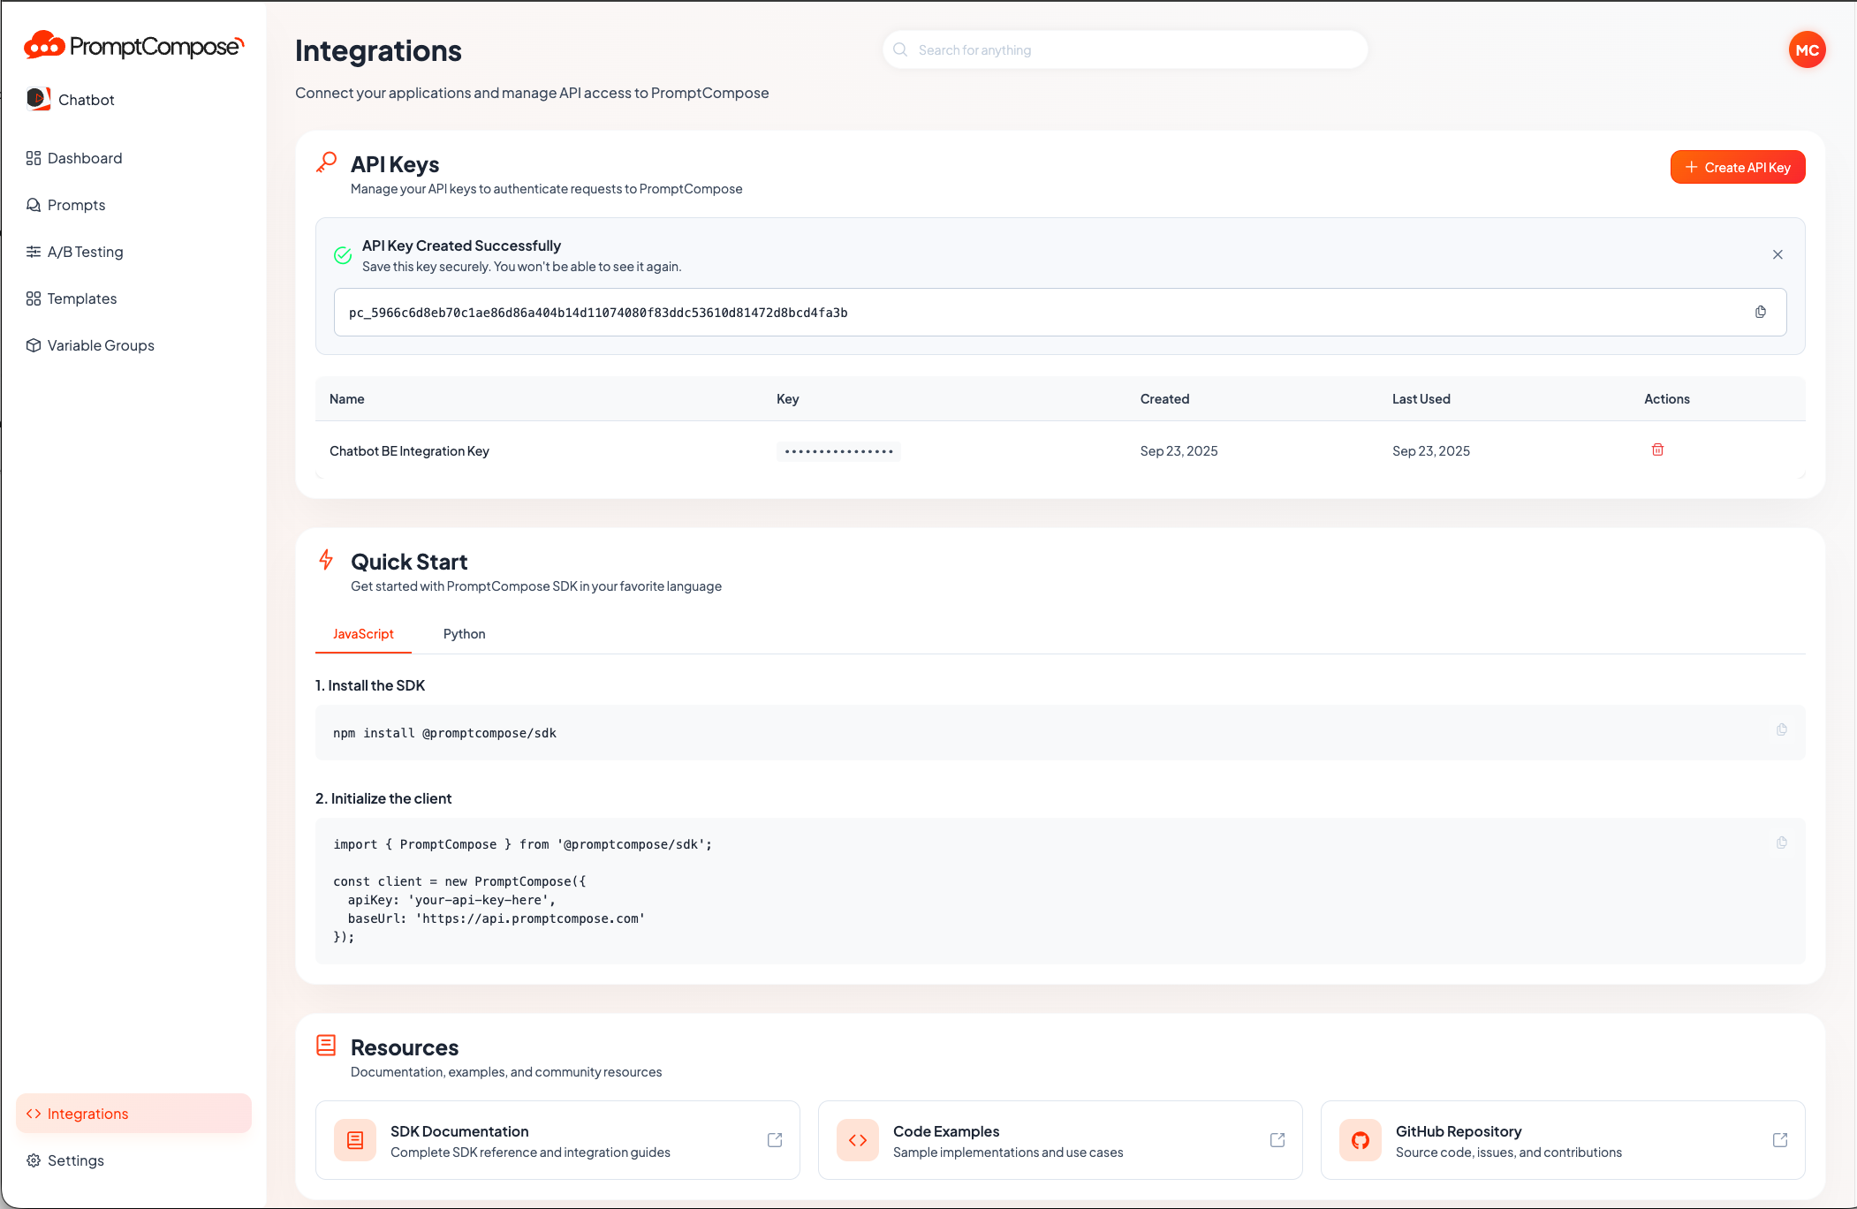Copy the npm install command
The image size is (1857, 1209).
(x=1782, y=730)
